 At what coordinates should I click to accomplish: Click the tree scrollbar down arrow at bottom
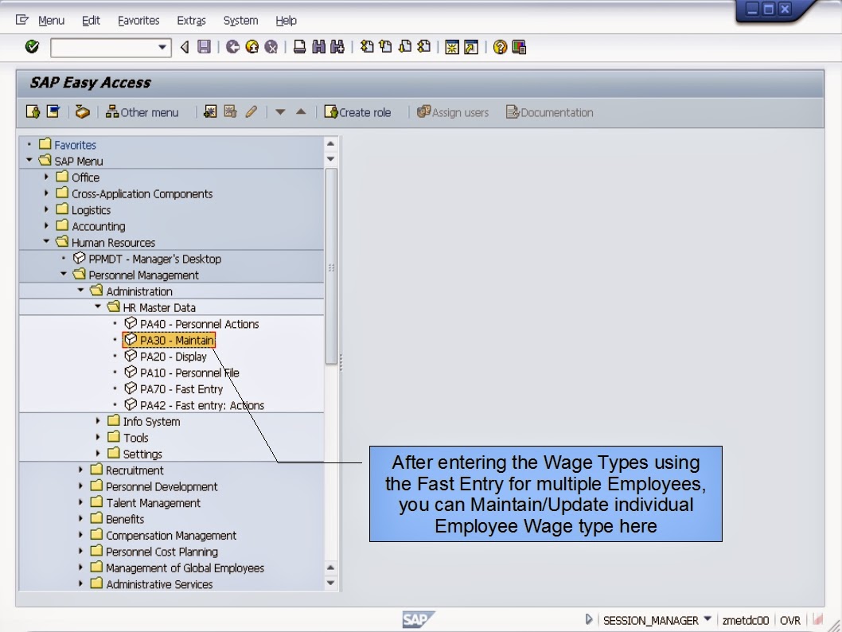[331, 583]
